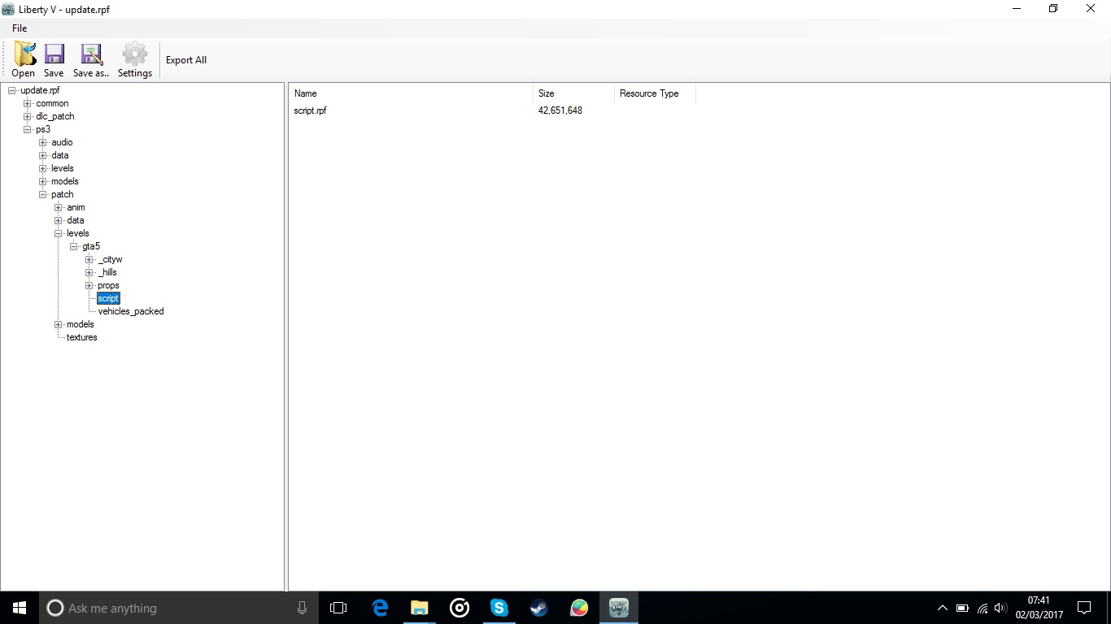This screenshot has width=1111, height=624.
Task: Click Export All in the toolbar
Action: click(x=186, y=60)
